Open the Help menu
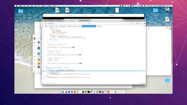187x105 pixels. pyautogui.click(x=54, y=6)
